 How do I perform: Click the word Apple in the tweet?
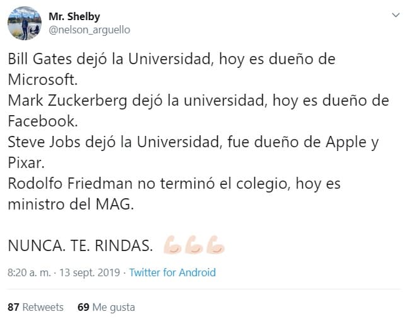pos(344,142)
